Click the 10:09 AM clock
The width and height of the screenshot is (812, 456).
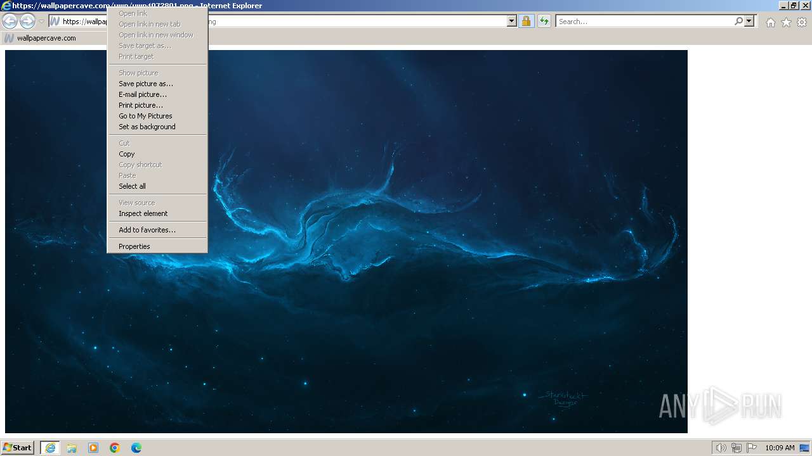coord(780,448)
